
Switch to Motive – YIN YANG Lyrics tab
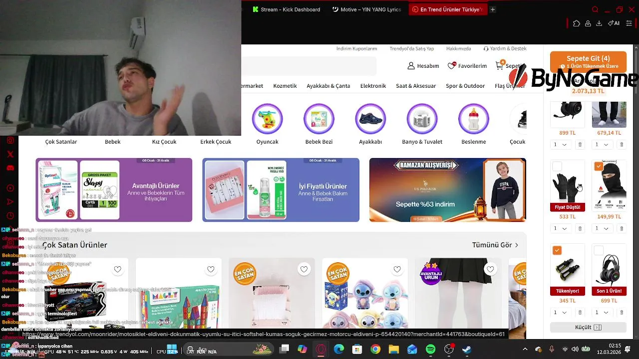click(366, 9)
